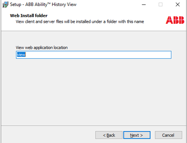Viewport: 187px width, 143px height.
Task: Click the setup installer icon in title bar
Action: tap(5, 4)
